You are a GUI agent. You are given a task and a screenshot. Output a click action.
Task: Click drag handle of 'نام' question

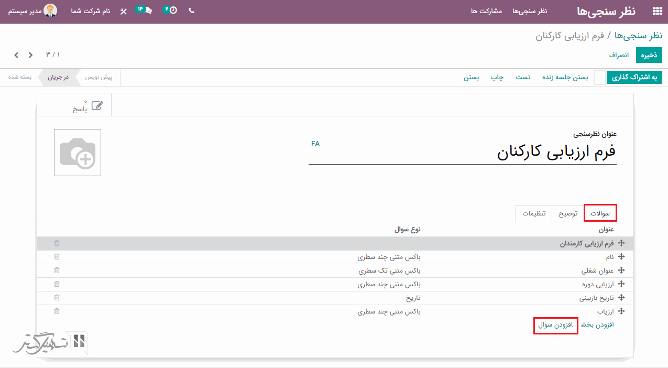coord(621,257)
